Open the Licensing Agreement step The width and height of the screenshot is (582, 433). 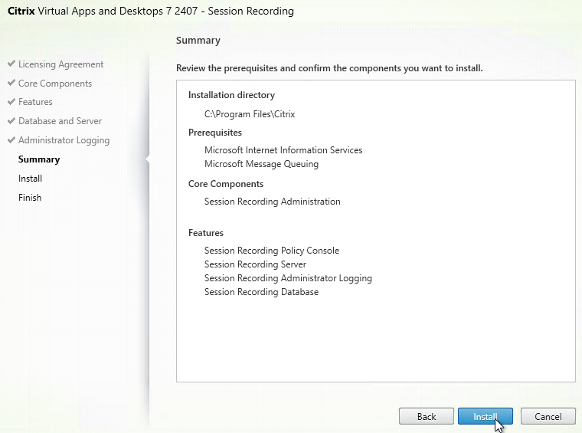[x=60, y=64]
